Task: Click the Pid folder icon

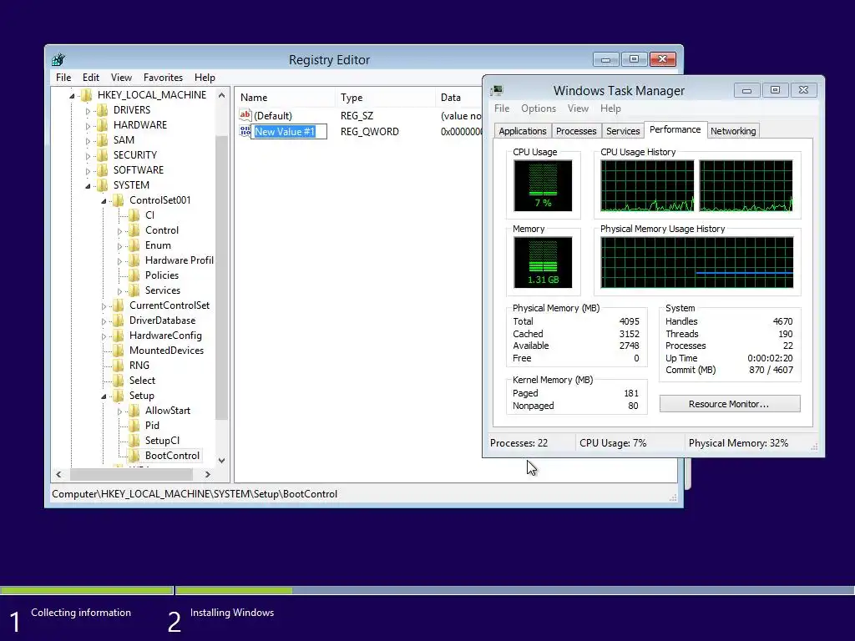Action: click(134, 426)
